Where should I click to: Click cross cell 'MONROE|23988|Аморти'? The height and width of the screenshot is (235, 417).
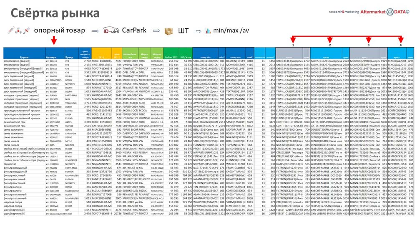pos(365,61)
